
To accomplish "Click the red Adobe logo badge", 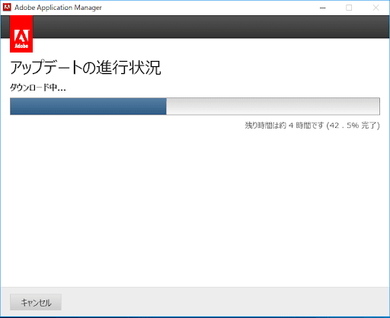I will pos(21,34).
